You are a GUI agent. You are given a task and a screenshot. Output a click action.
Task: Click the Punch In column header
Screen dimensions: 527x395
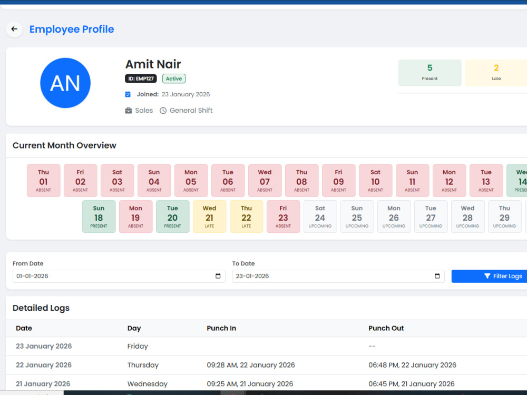(x=221, y=328)
